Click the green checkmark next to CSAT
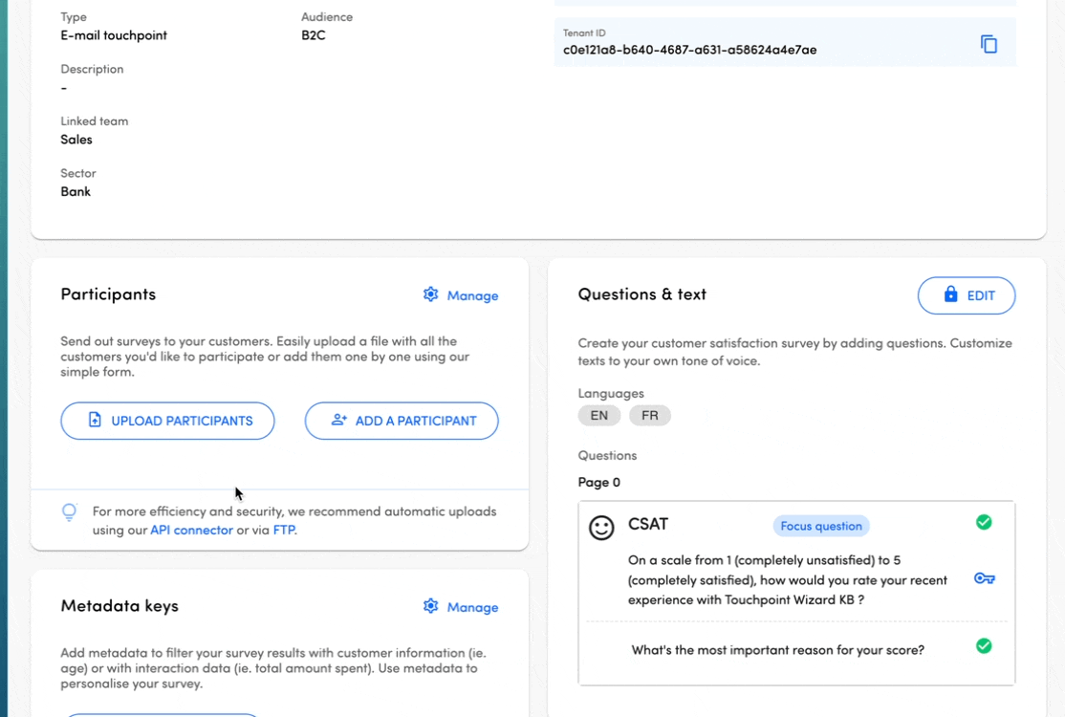The height and width of the screenshot is (717, 1065). tap(984, 522)
